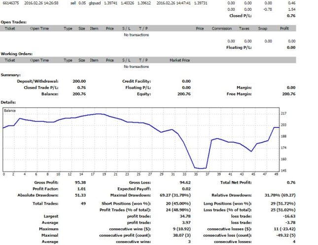Viewport: 318px width, 245px height.
Task: Click the Total Net Profit label
Action: click(x=235, y=182)
